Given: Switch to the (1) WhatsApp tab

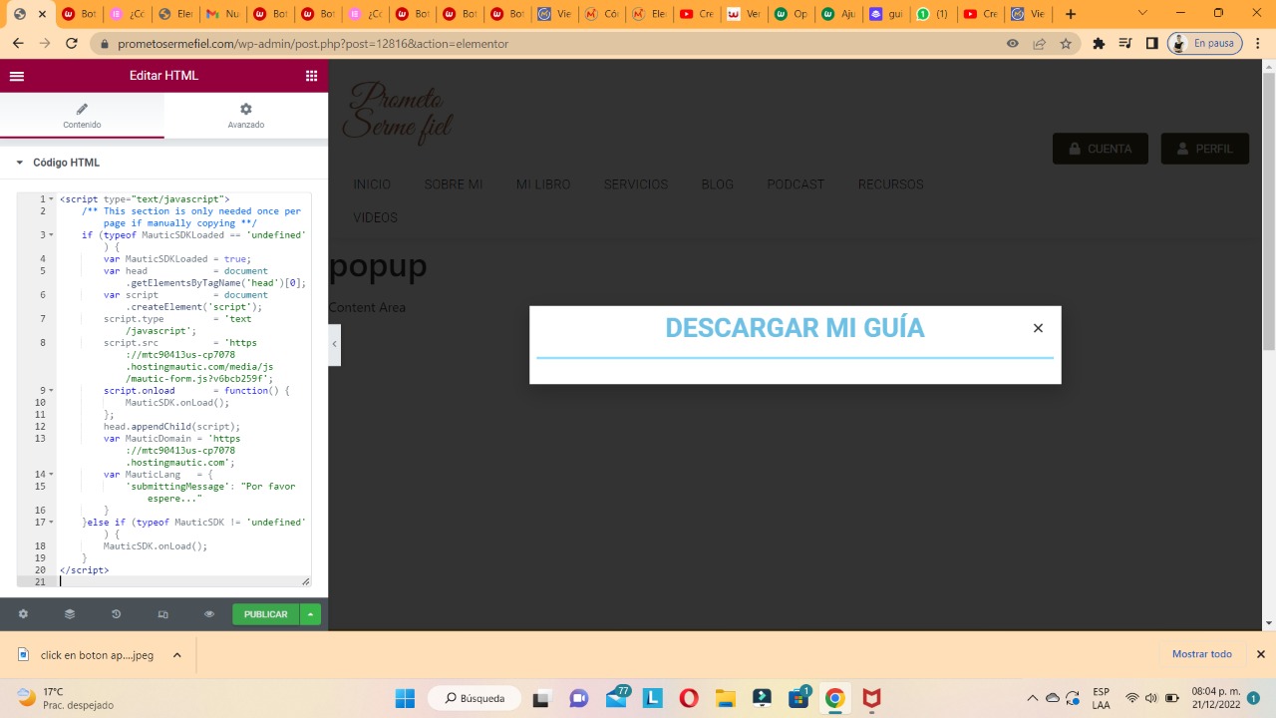Looking at the screenshot, I should pos(932,14).
